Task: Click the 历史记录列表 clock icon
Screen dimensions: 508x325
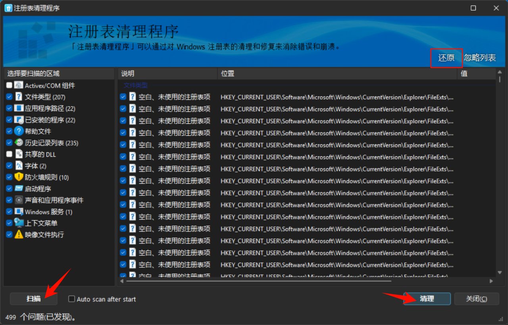Action: (x=19, y=143)
